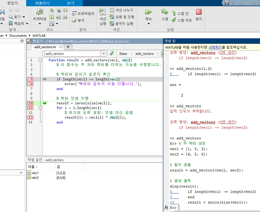The height and width of the screenshot is (212, 260).
Task: Click add_vectors in the call stack breadcrumb
Action: [145, 54]
